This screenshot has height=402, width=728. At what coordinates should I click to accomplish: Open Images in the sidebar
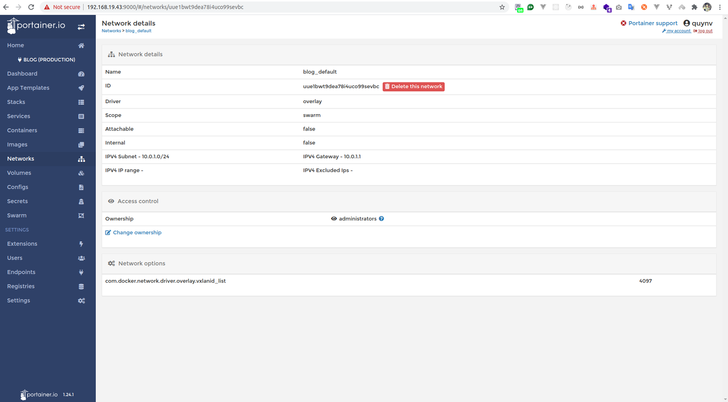pyautogui.click(x=17, y=145)
